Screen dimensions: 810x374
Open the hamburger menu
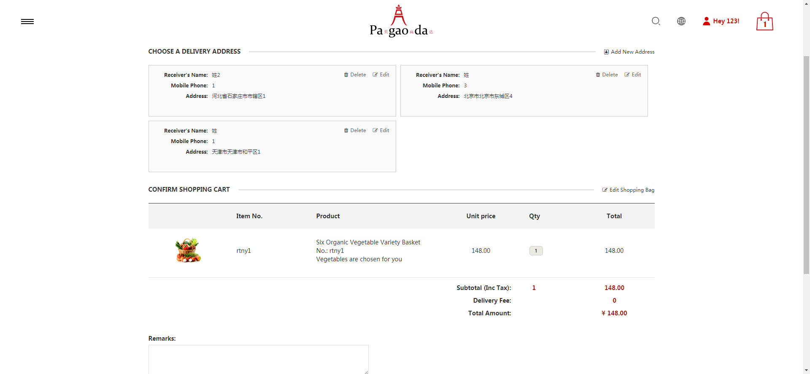[27, 22]
